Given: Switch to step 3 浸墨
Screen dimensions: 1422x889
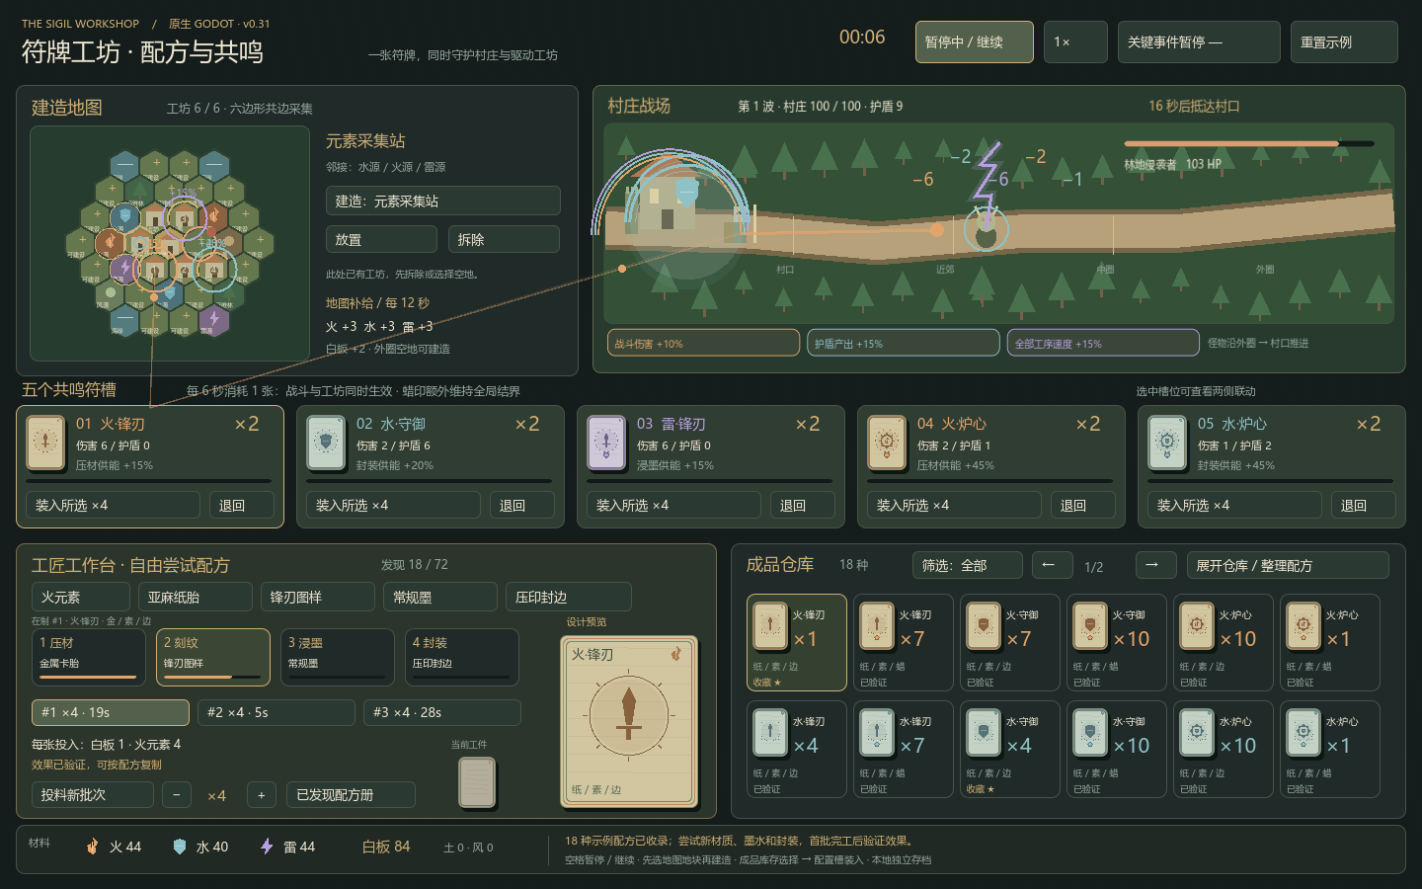Looking at the screenshot, I should 338,657.
